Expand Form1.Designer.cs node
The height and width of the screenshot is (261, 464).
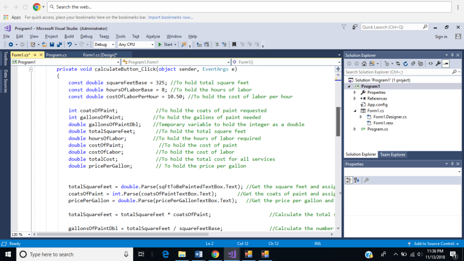coord(361,117)
